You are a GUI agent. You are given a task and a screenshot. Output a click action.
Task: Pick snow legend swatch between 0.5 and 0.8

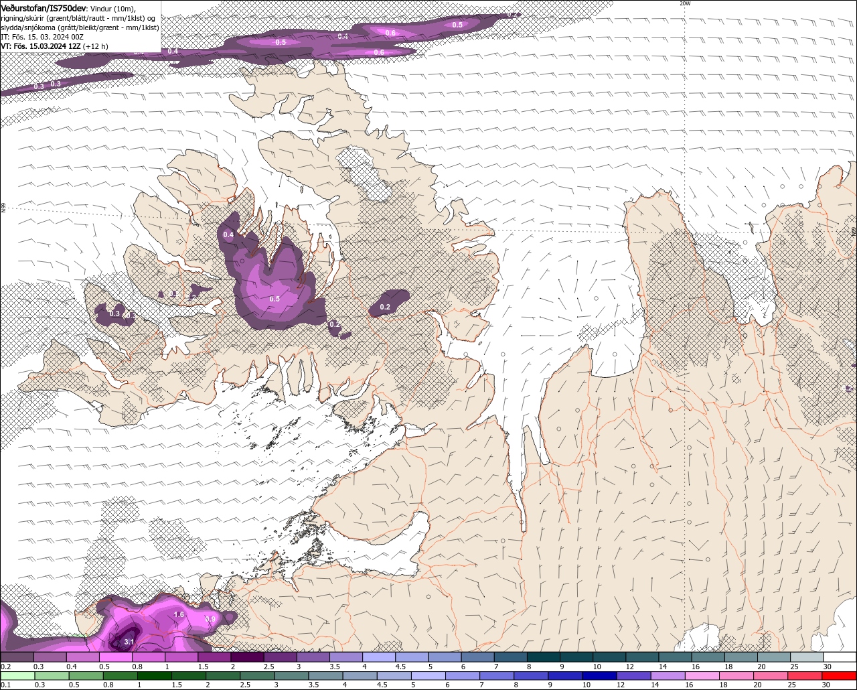(115, 657)
